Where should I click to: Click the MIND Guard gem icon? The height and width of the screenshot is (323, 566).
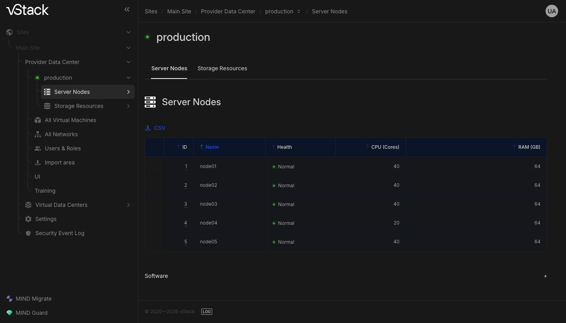[9, 313]
